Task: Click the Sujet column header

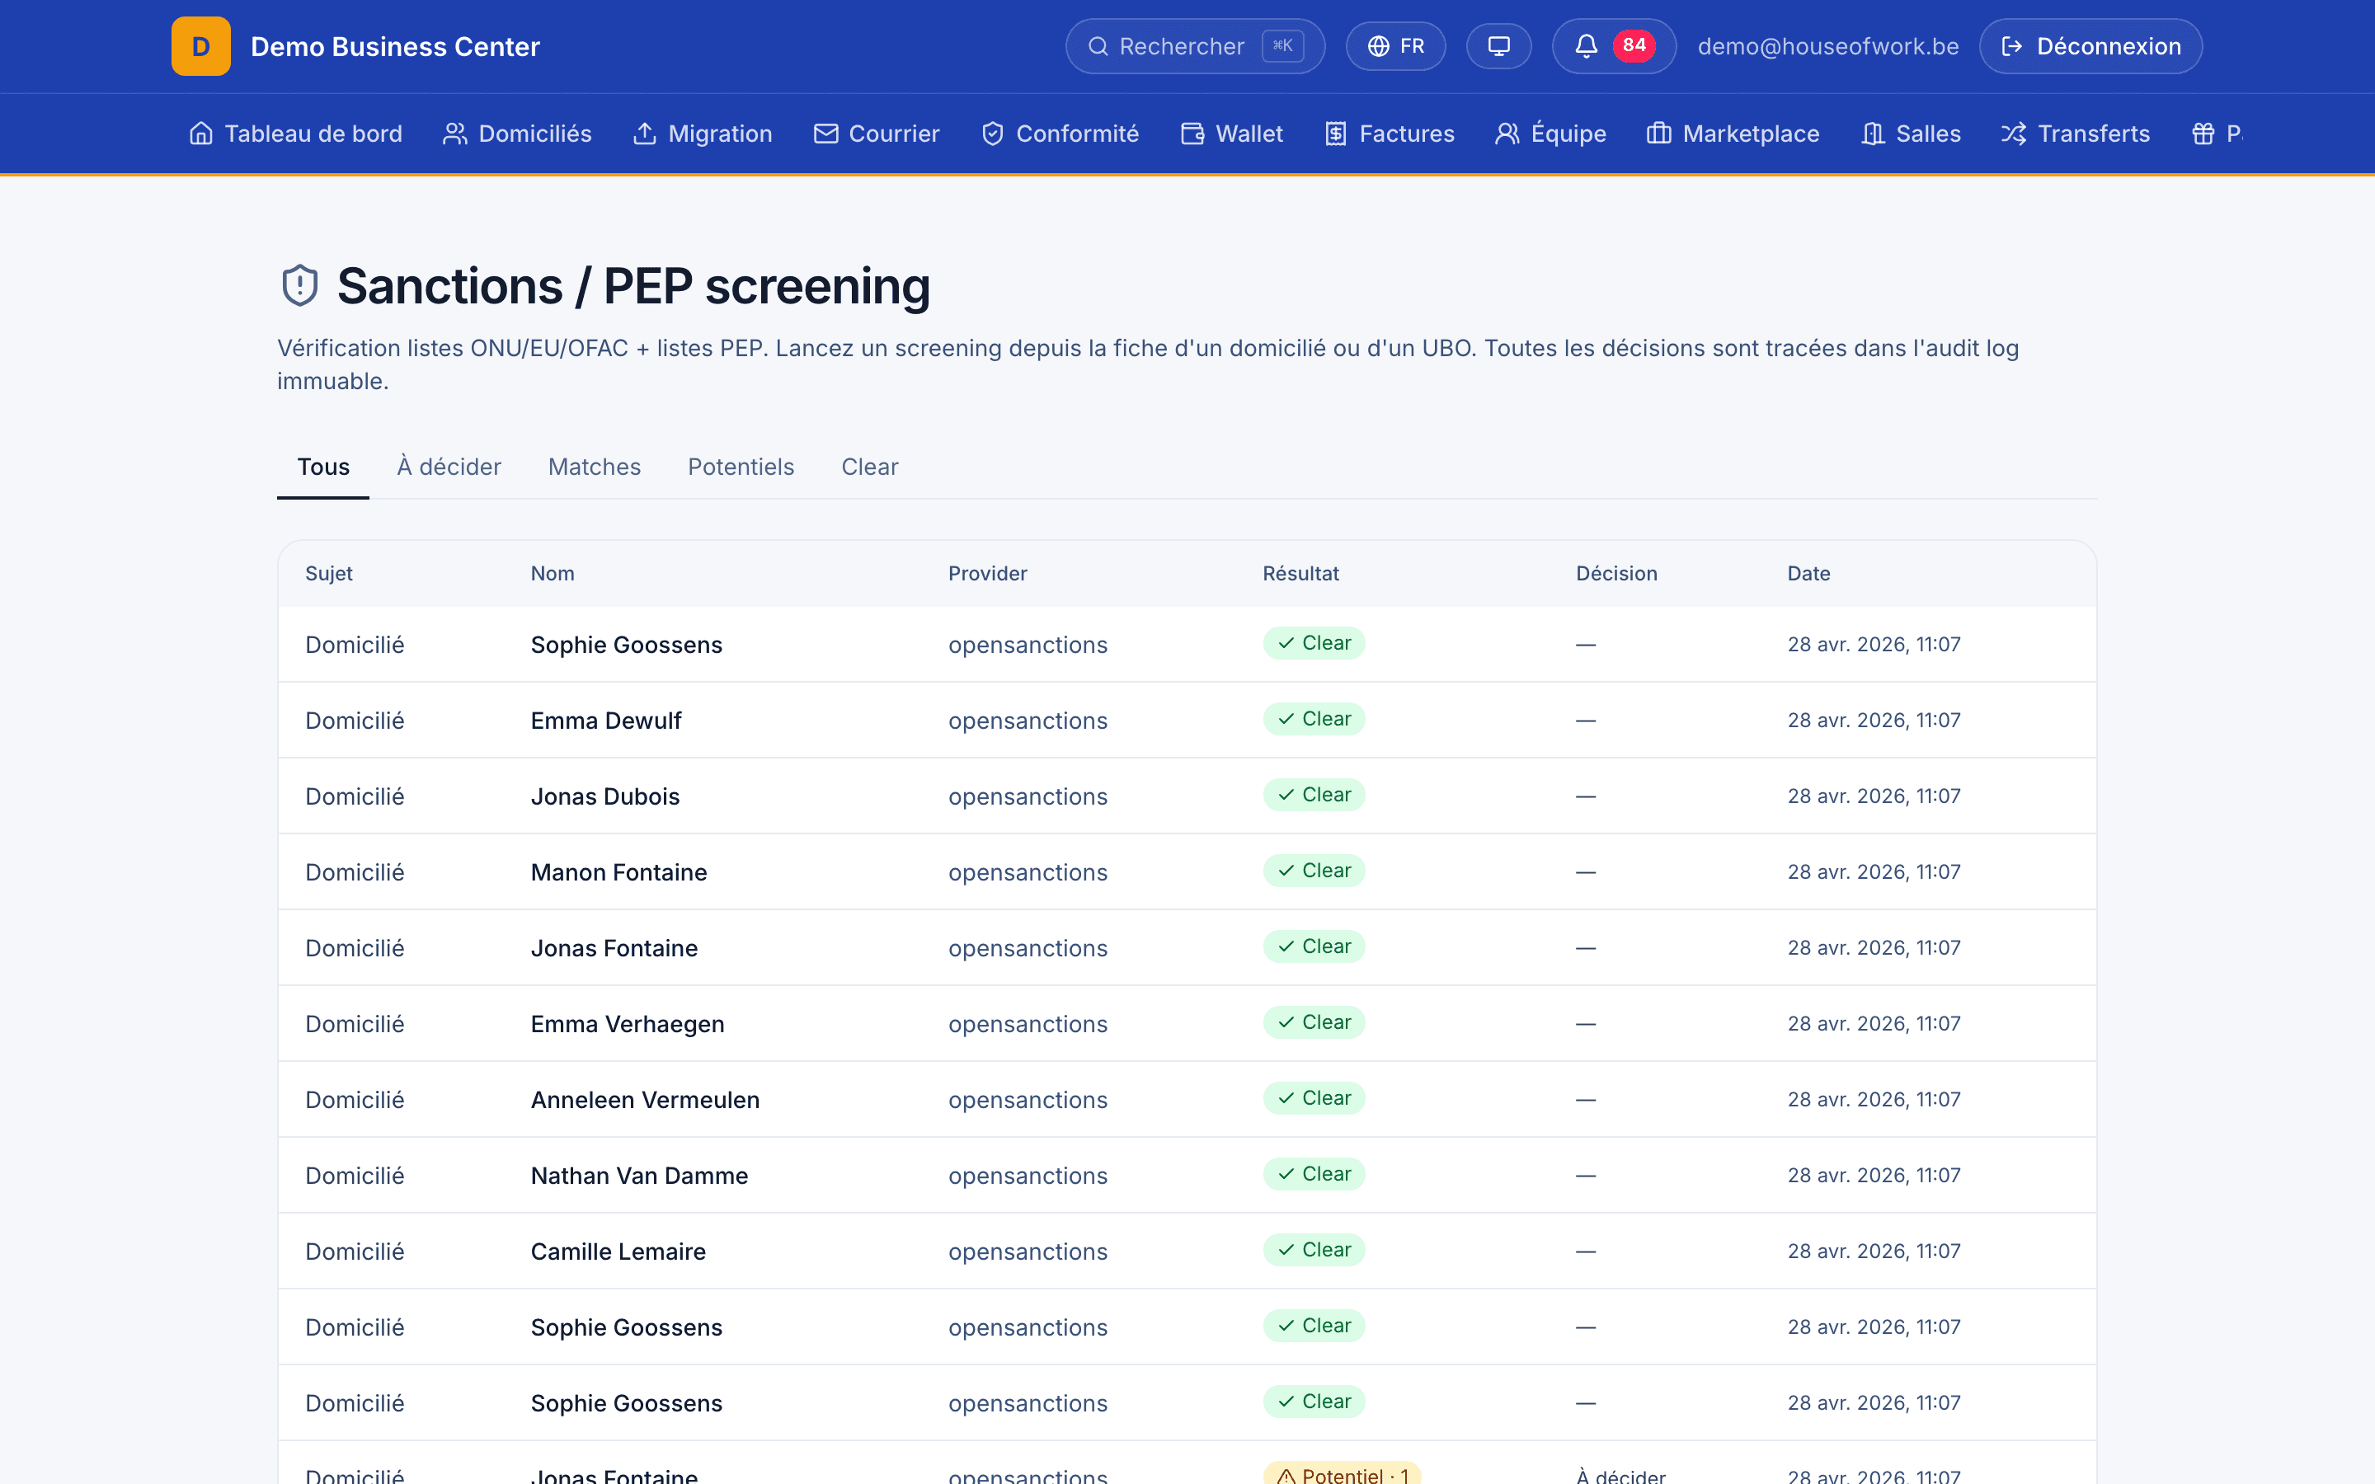Action: (329, 573)
